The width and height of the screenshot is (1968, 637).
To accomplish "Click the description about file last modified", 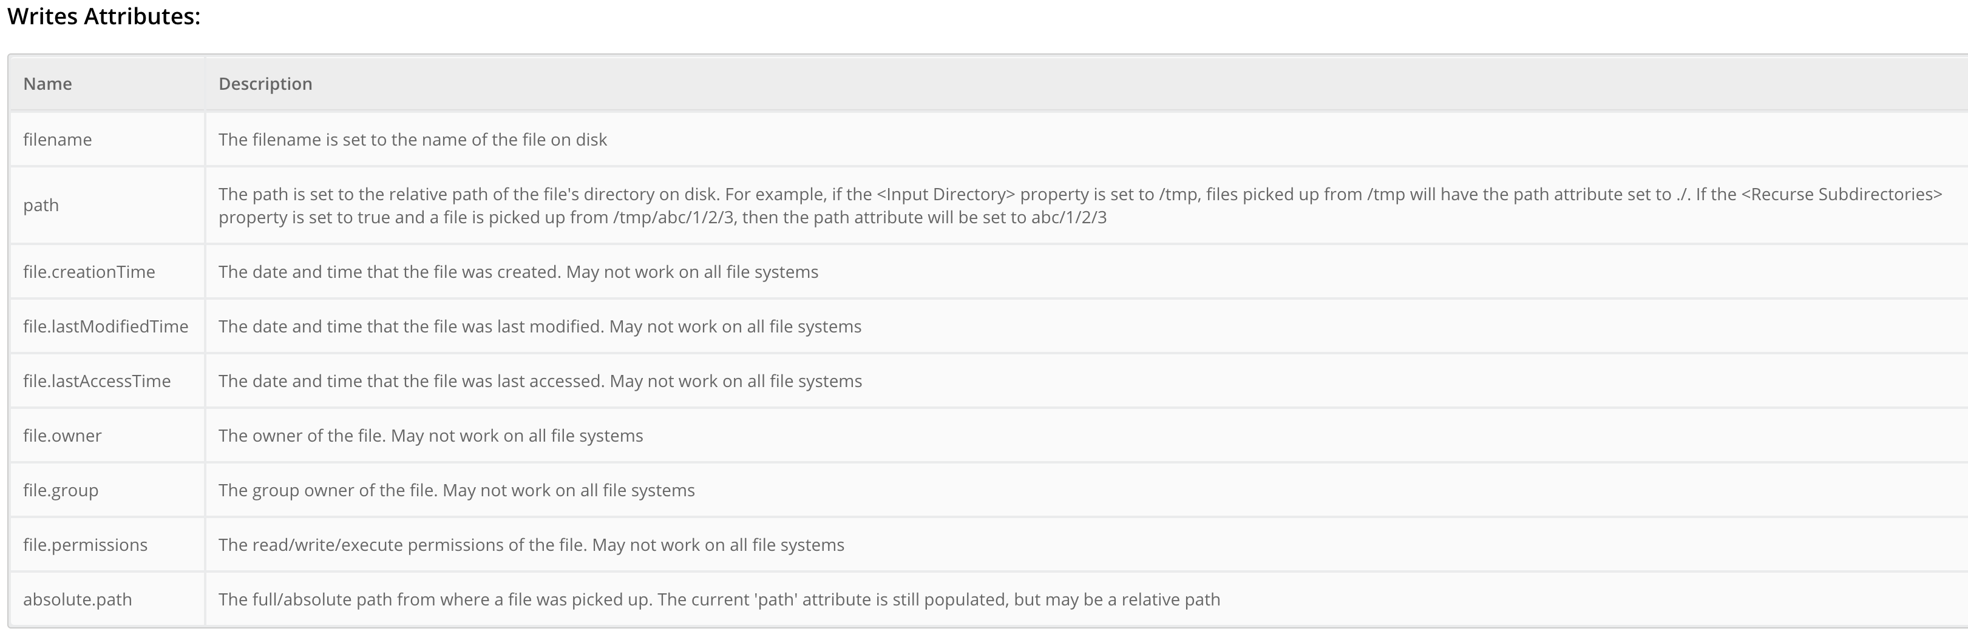I will point(540,327).
